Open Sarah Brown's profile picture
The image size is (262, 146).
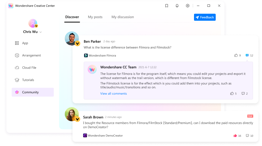tap(72, 114)
